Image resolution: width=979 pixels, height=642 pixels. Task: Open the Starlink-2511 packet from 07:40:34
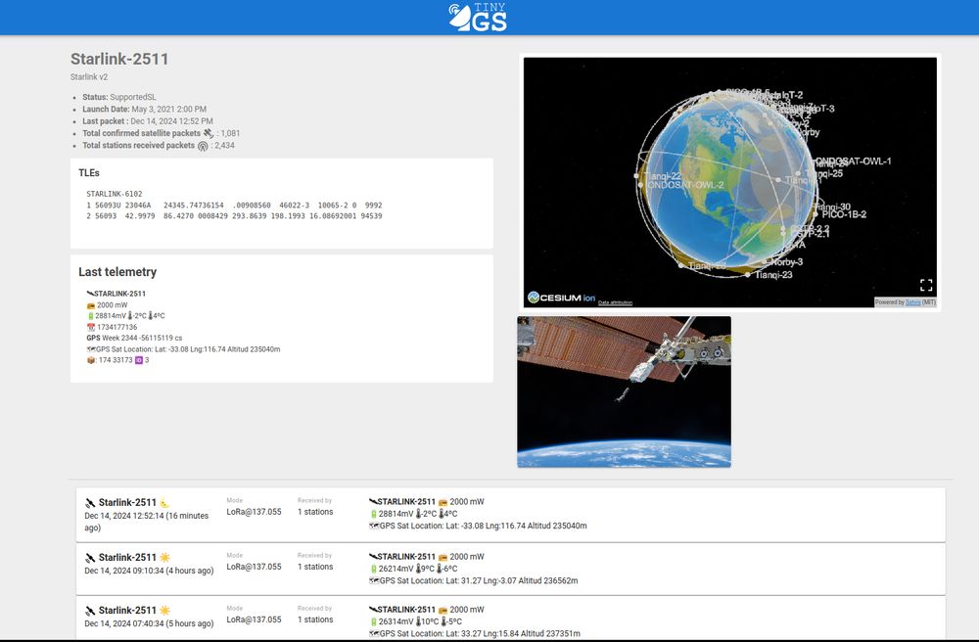[x=511, y=617]
